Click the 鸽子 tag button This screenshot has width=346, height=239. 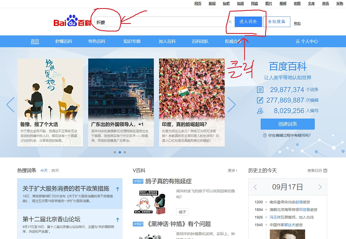click(183, 212)
